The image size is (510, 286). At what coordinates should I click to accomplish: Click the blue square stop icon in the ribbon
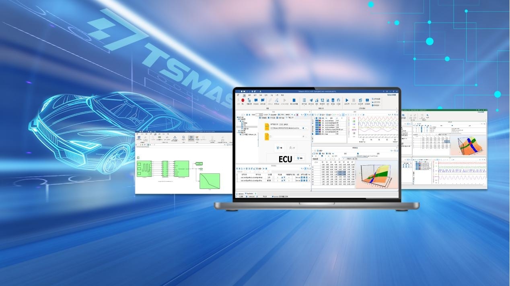[294, 100]
